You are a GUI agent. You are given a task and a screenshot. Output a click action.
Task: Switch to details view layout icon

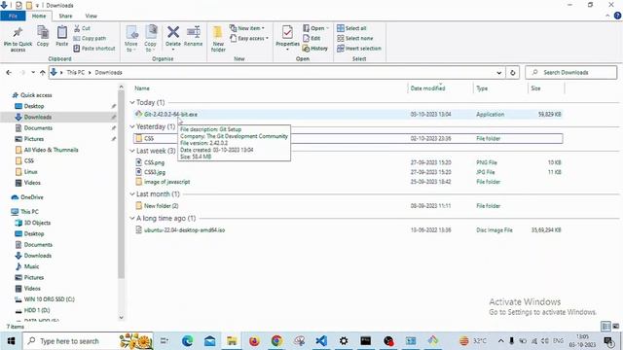(x=605, y=327)
